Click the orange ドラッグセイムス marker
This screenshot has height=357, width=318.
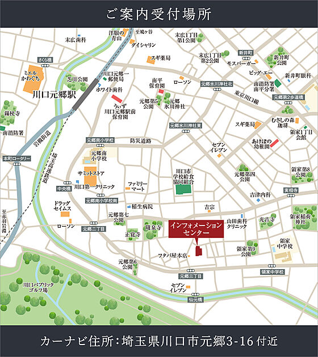(x=65, y=214)
